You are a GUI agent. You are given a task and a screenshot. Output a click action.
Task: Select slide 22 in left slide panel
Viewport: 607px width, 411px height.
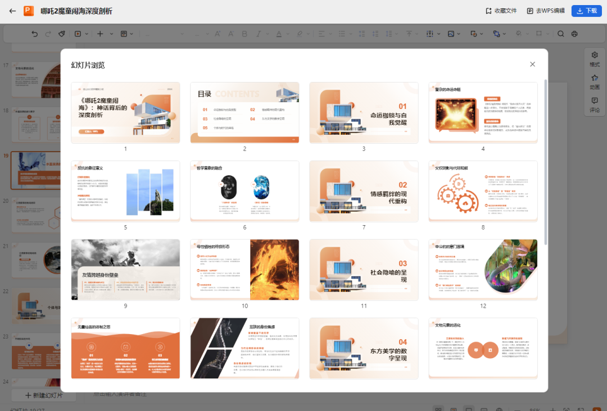tap(35, 306)
